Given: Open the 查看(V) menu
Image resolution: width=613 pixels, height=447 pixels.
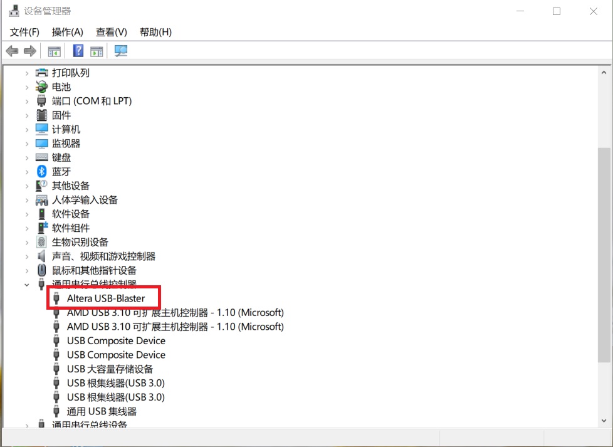Looking at the screenshot, I should tap(112, 32).
